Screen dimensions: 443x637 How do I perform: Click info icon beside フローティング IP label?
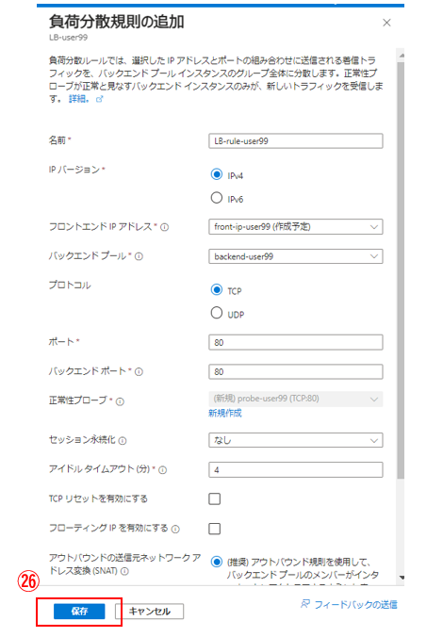(175, 529)
